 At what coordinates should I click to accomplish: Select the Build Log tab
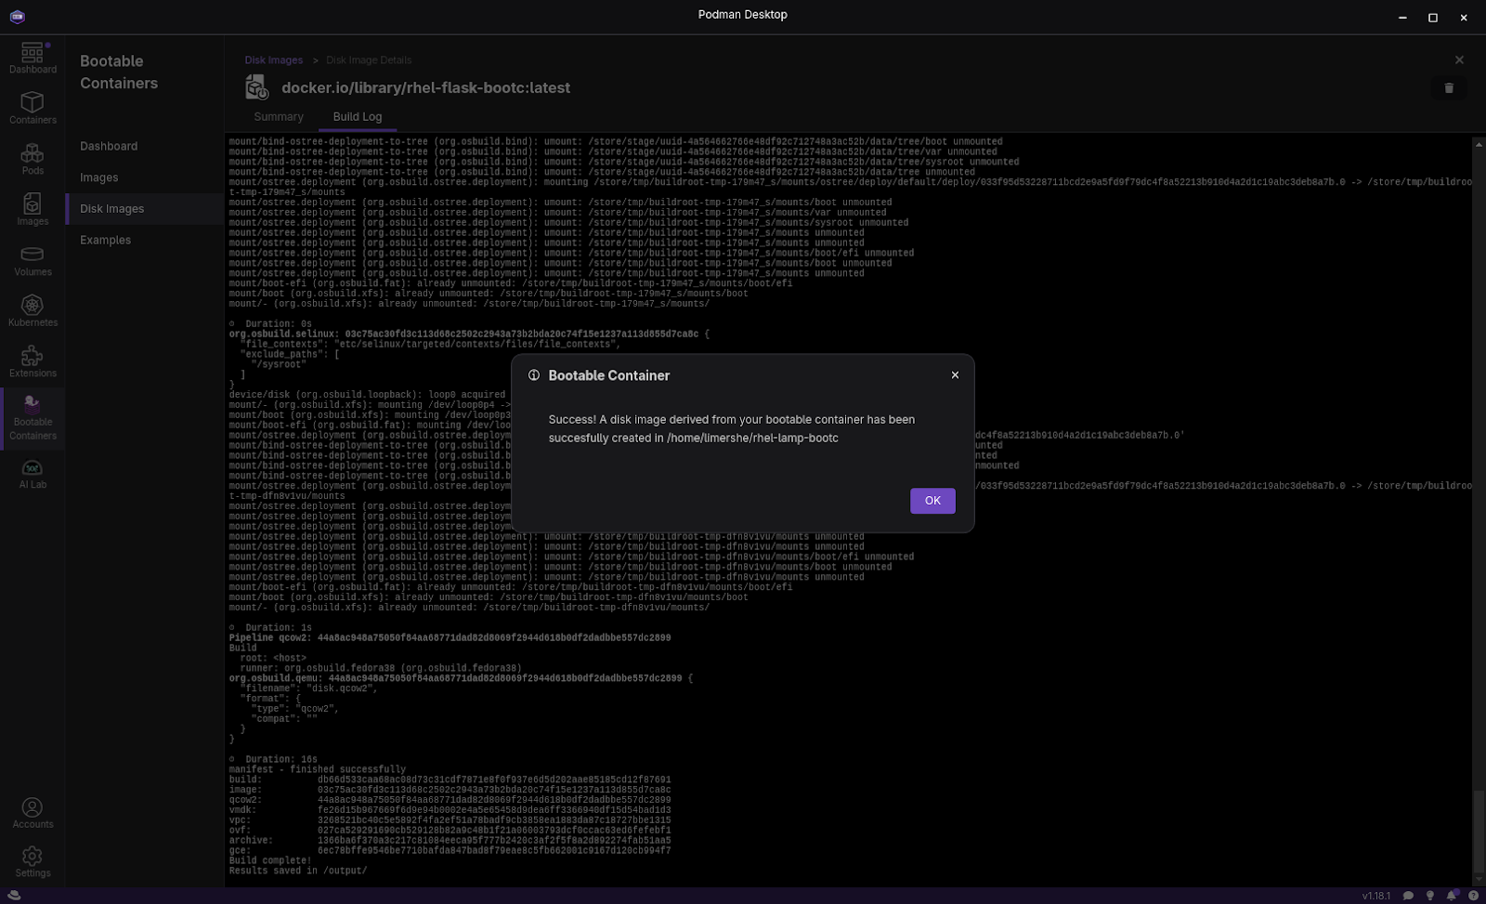click(358, 117)
